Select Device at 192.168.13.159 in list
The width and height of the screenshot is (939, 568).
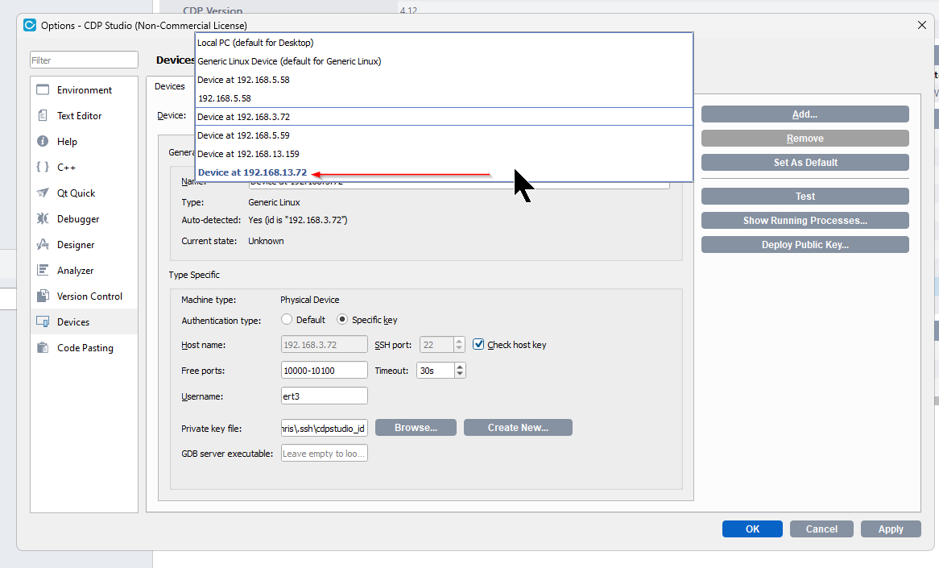point(444,154)
